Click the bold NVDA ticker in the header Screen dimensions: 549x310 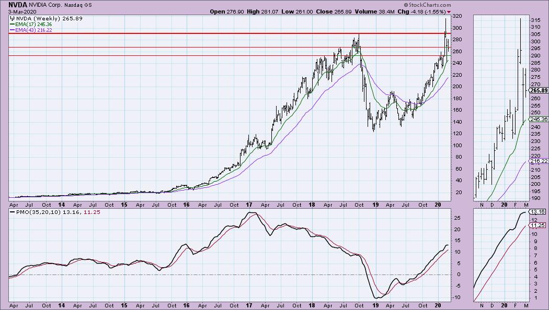pyautogui.click(x=18, y=5)
